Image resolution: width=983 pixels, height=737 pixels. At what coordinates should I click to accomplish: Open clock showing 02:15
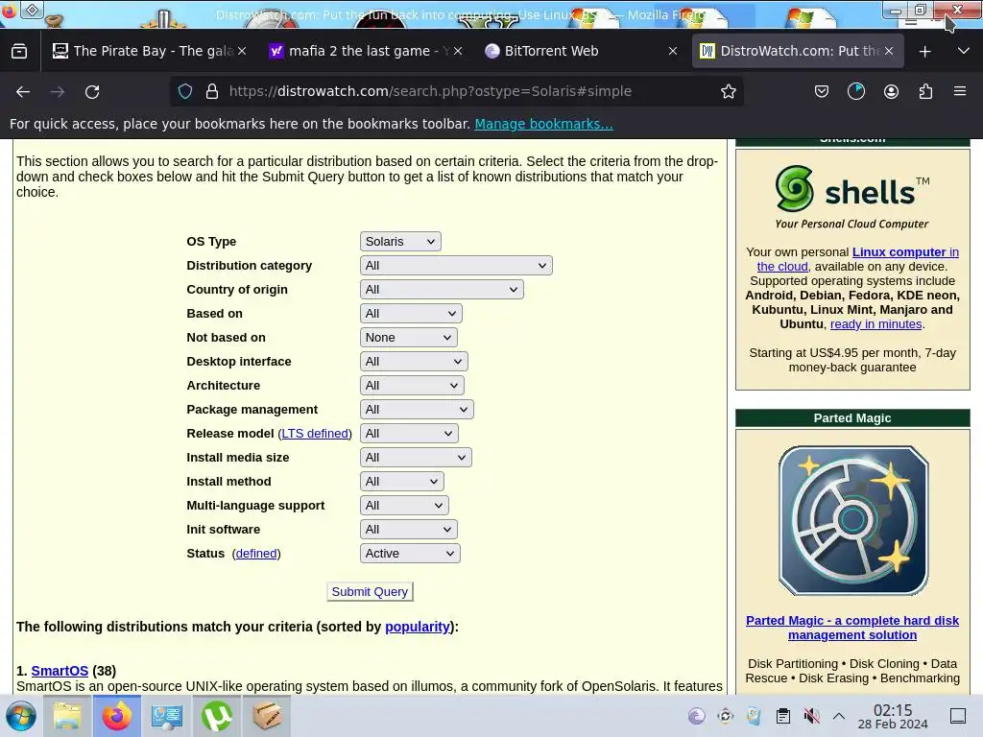pos(893,716)
